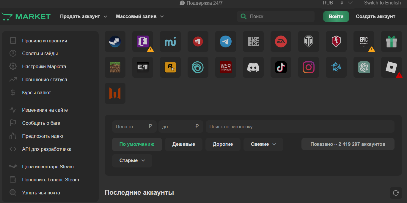Open the Roblox accounts category
Image resolution: width=407 pixels, height=203 pixels.
[x=392, y=67]
